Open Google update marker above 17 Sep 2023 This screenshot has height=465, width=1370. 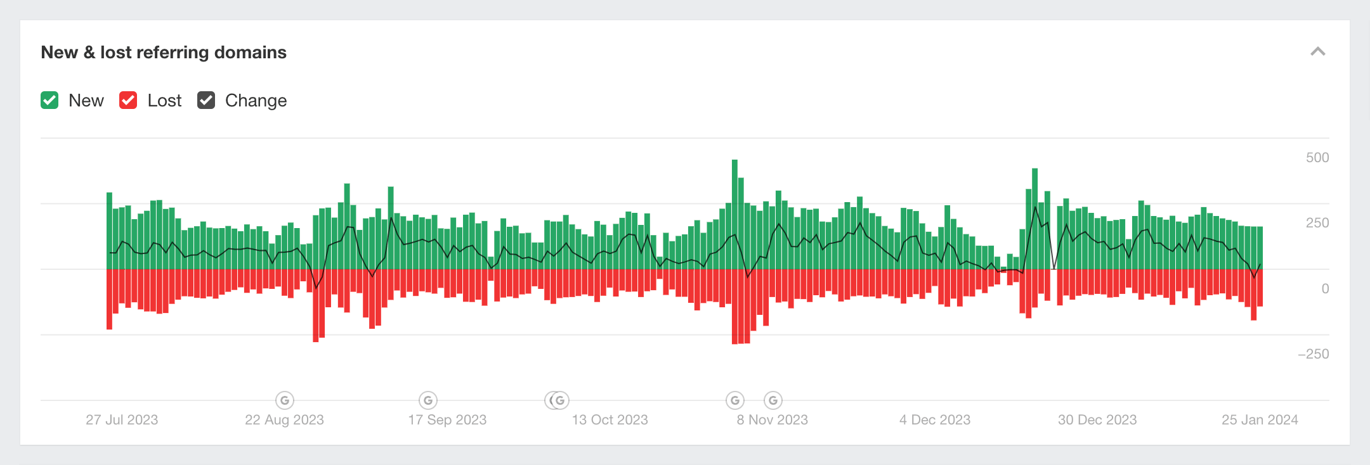point(428,400)
